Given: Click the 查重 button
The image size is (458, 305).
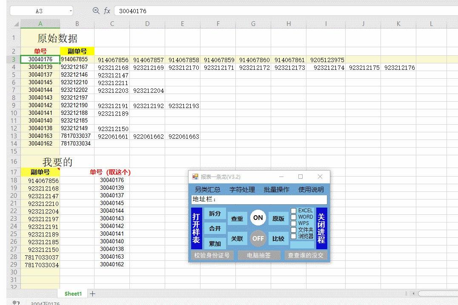Looking at the screenshot, I should 237,219.
